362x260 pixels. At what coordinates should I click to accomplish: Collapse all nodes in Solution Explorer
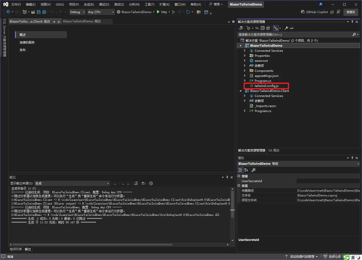click(x=263, y=28)
